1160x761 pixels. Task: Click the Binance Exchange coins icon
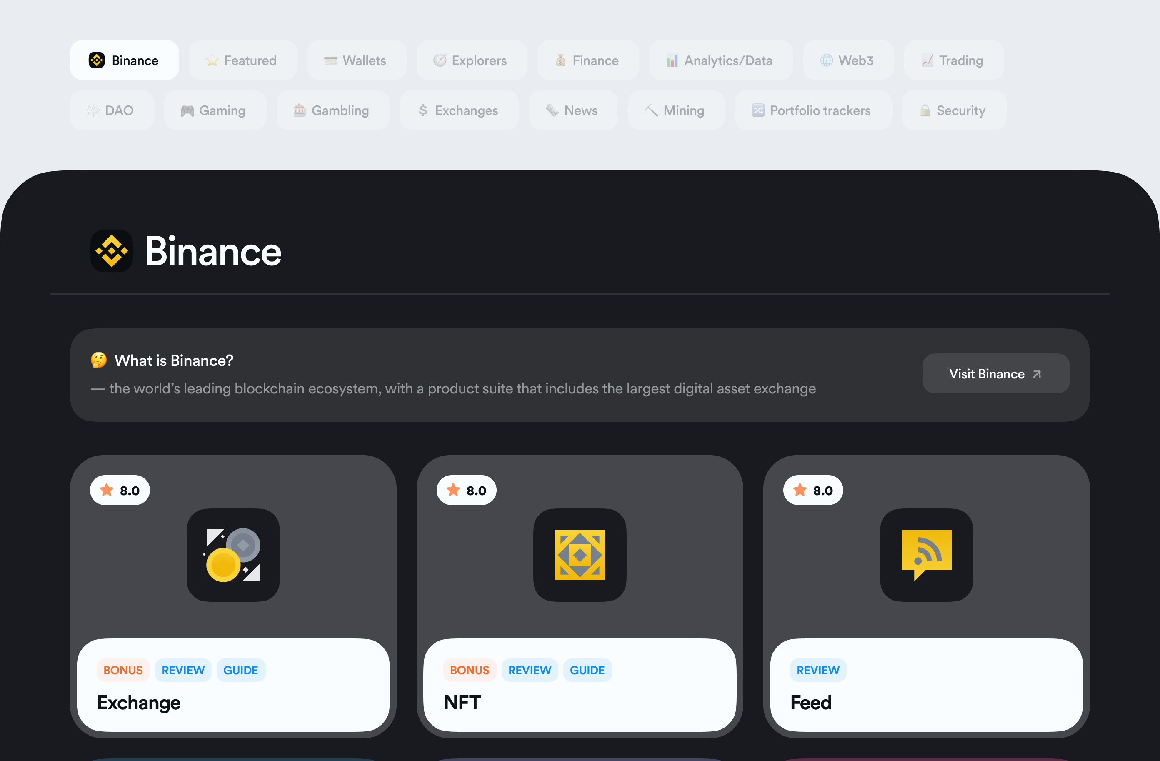(233, 555)
